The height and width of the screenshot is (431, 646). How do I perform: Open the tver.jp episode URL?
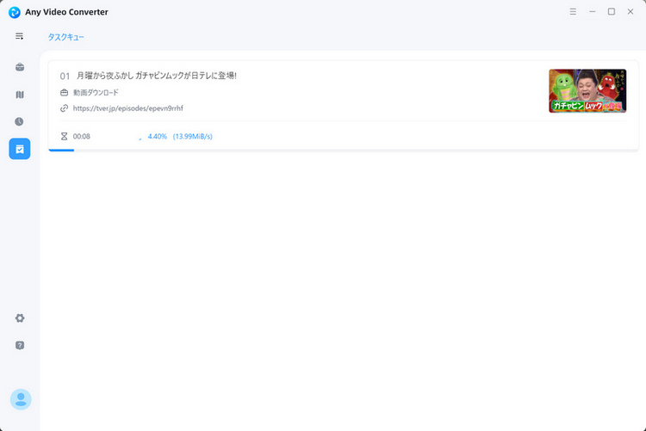[127, 108]
